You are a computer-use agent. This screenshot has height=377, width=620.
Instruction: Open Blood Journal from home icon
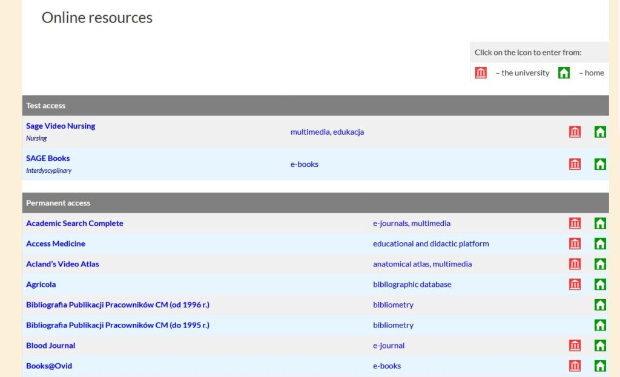click(x=600, y=346)
